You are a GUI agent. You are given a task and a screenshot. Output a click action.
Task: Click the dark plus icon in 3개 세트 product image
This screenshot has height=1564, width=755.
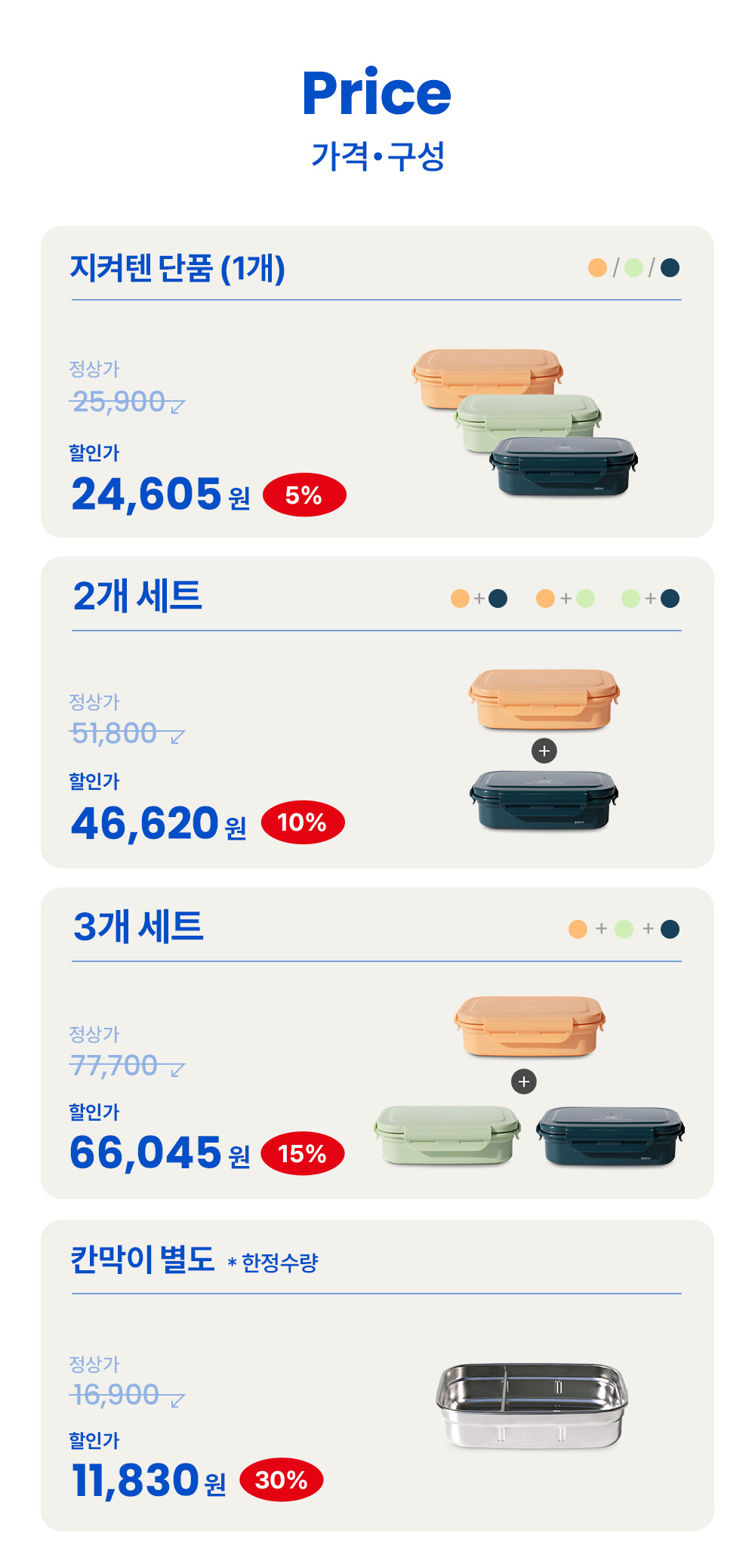click(x=524, y=1081)
